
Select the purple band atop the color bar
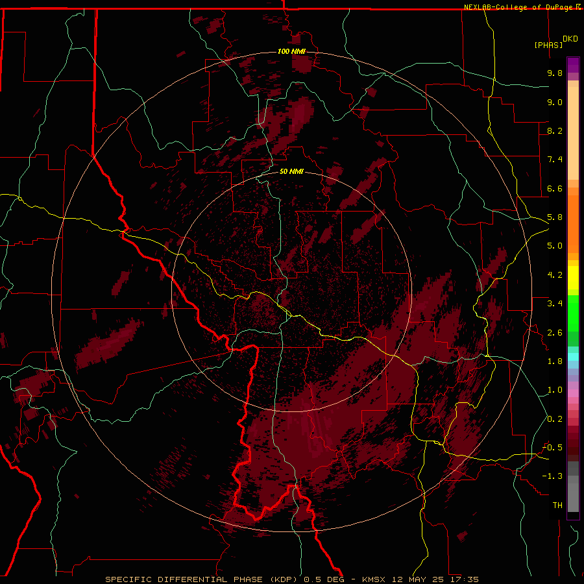pos(573,65)
